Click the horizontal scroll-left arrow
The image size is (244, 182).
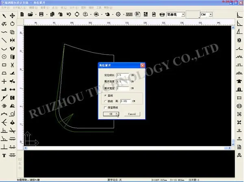[x=26, y=148]
